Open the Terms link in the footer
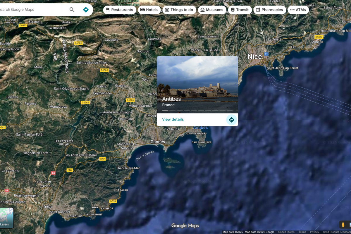This screenshot has height=234, width=351. coord(302,232)
